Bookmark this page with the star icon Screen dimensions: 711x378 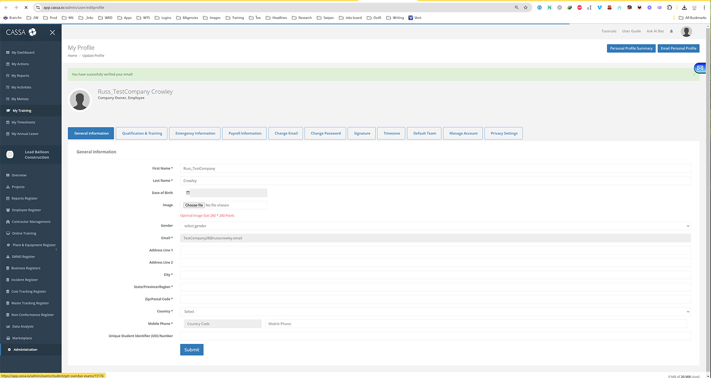click(526, 8)
